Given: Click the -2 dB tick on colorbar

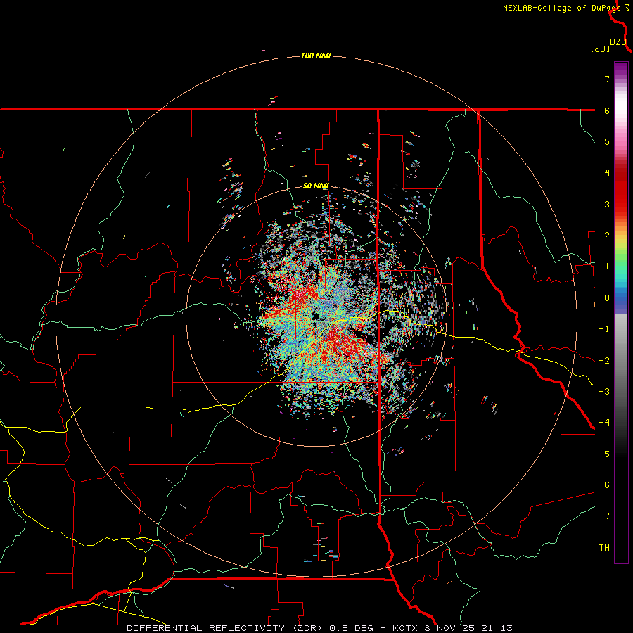Looking at the screenshot, I should point(604,361).
